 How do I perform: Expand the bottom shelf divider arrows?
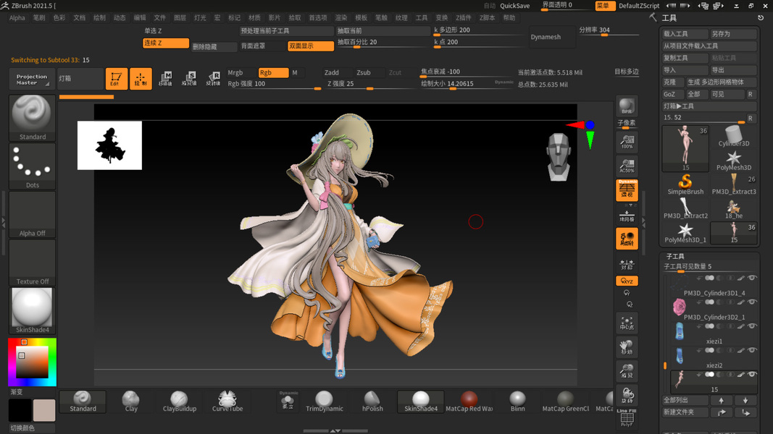click(x=335, y=431)
